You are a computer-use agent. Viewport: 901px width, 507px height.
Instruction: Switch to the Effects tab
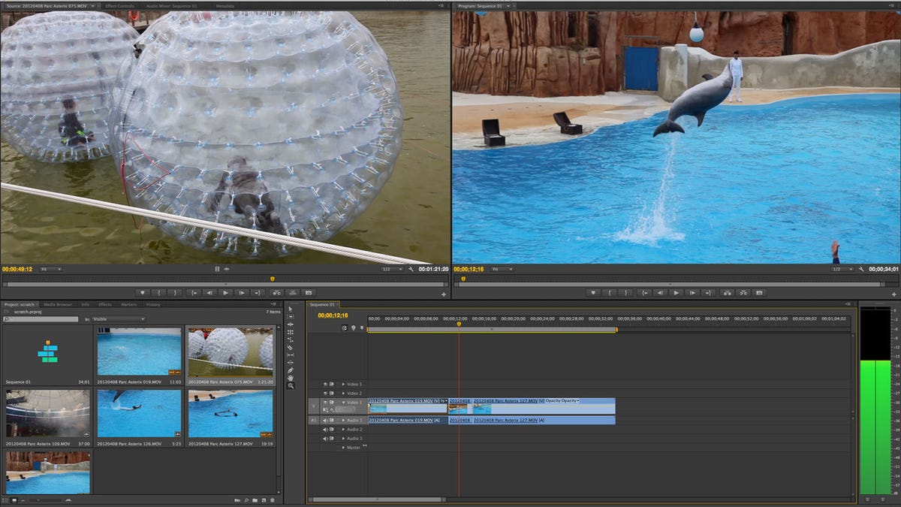click(104, 304)
